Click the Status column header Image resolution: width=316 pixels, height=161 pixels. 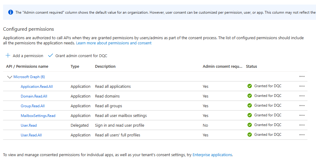coord(251,67)
